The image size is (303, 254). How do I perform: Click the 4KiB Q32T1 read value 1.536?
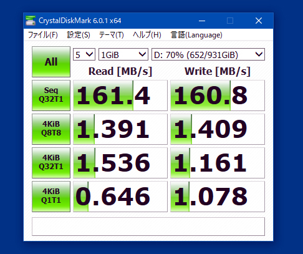tap(120, 163)
